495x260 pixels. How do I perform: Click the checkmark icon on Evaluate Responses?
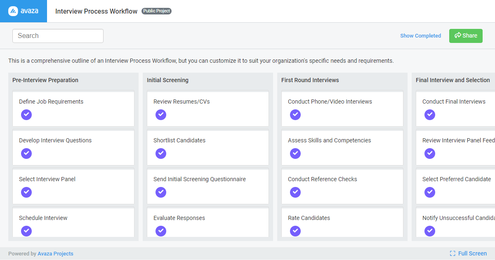[161, 231]
